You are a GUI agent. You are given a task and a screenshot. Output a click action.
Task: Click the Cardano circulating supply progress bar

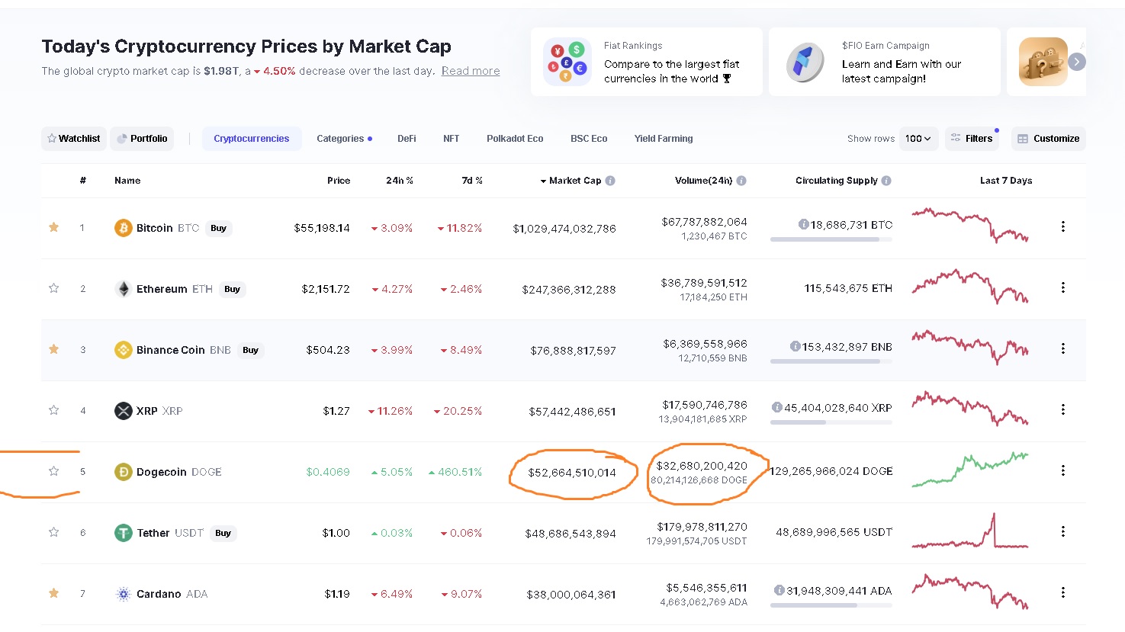point(831,605)
